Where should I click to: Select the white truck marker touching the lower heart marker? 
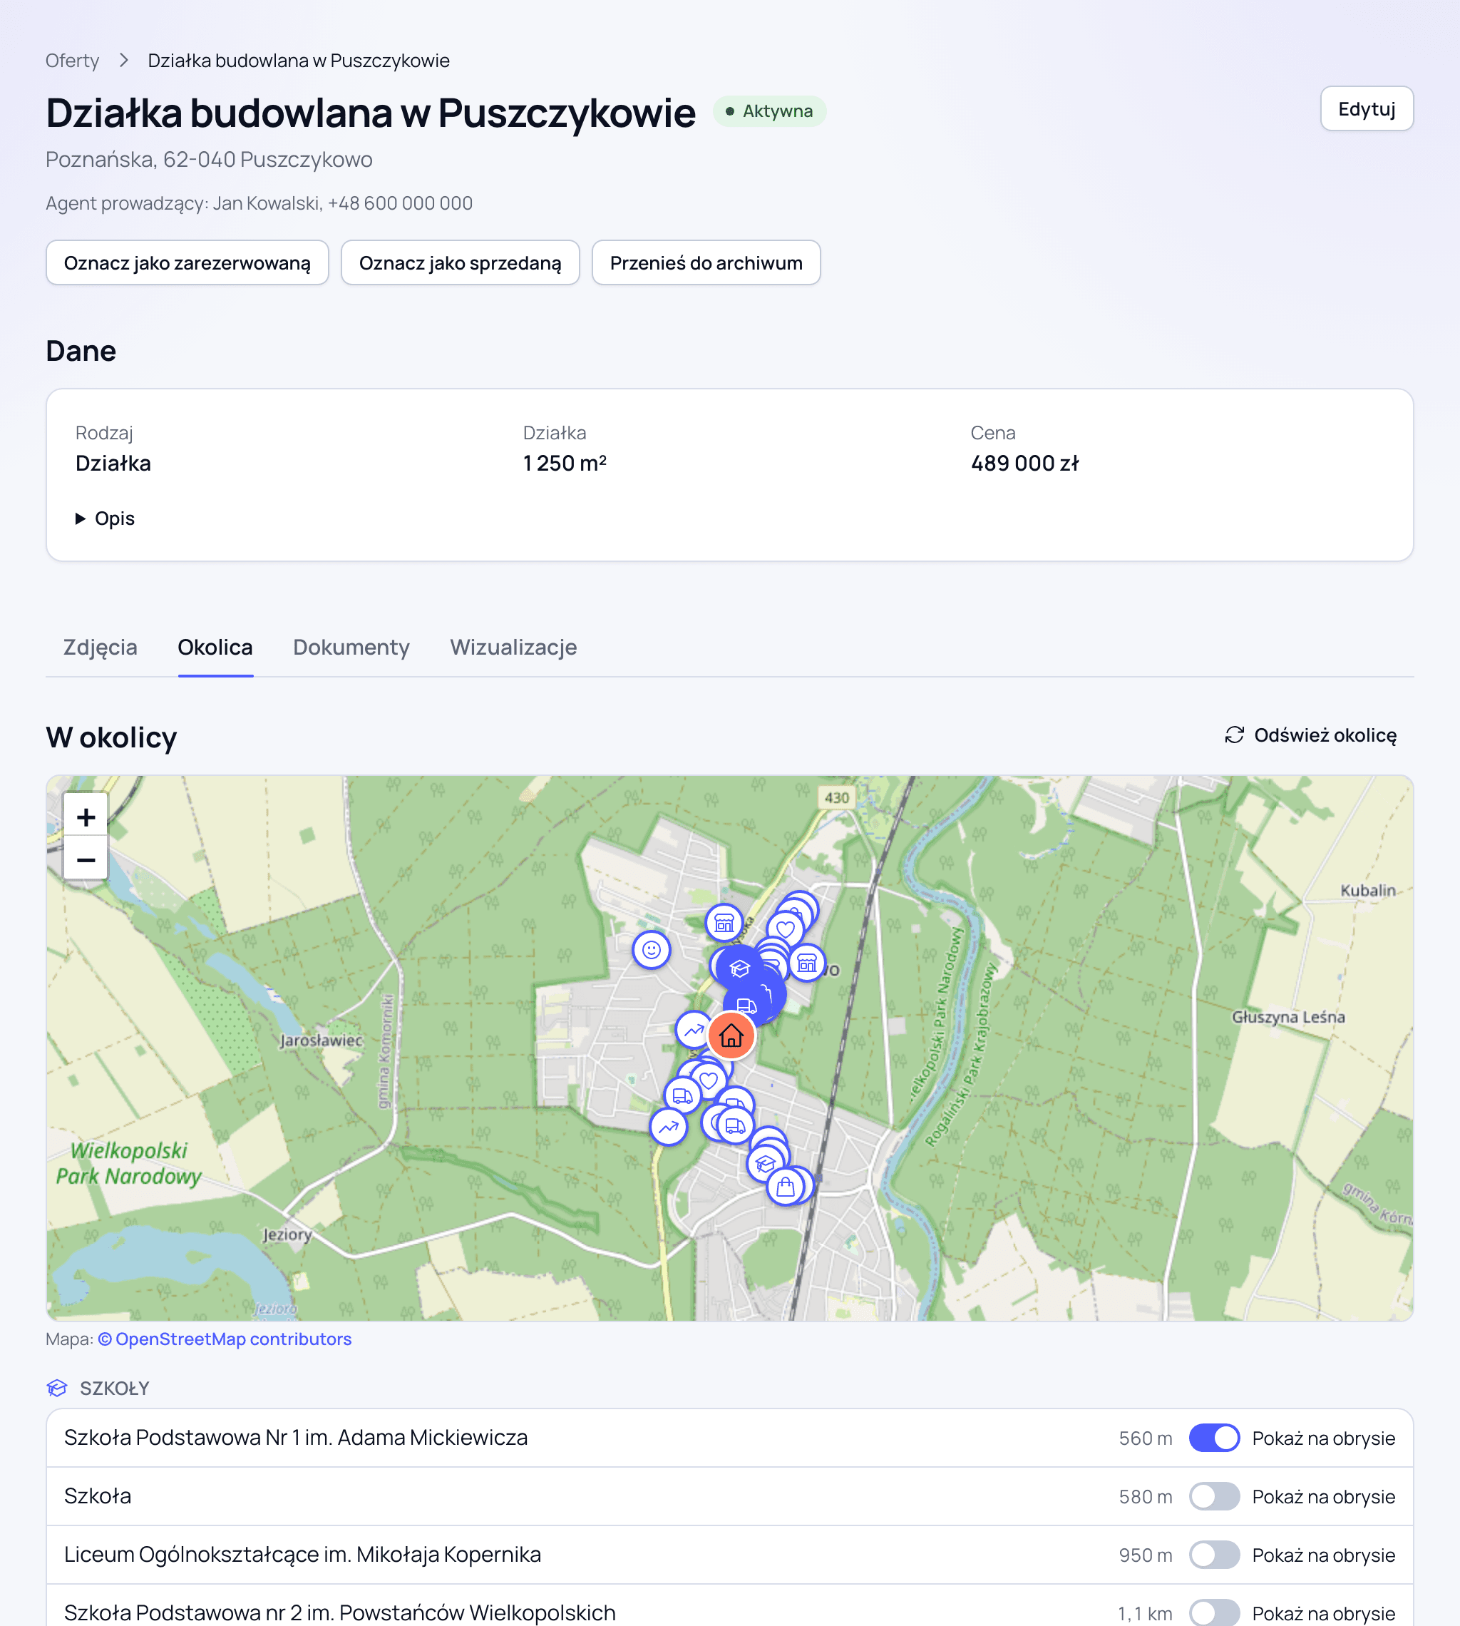coord(682,1095)
